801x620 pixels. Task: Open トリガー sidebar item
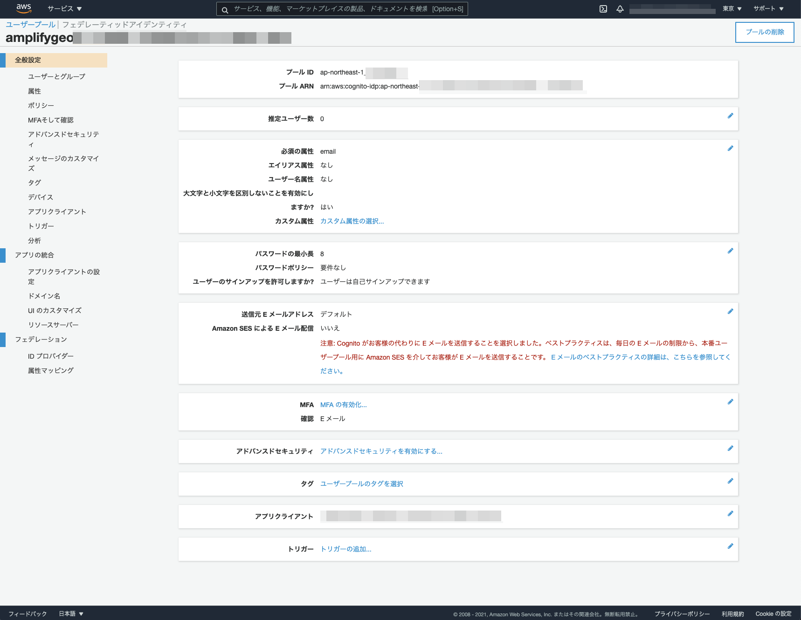click(x=41, y=226)
